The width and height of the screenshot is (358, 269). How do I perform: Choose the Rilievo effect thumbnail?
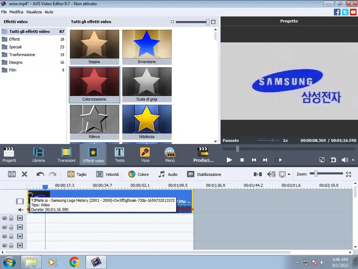(x=94, y=122)
